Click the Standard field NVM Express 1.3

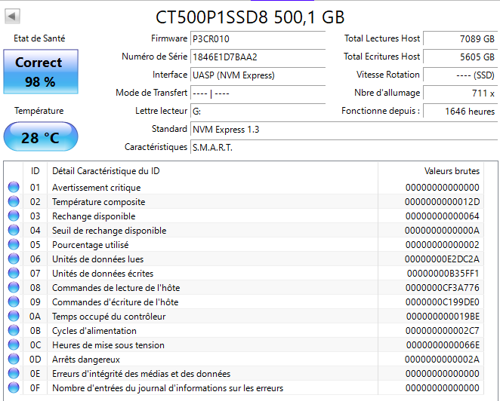click(344, 130)
